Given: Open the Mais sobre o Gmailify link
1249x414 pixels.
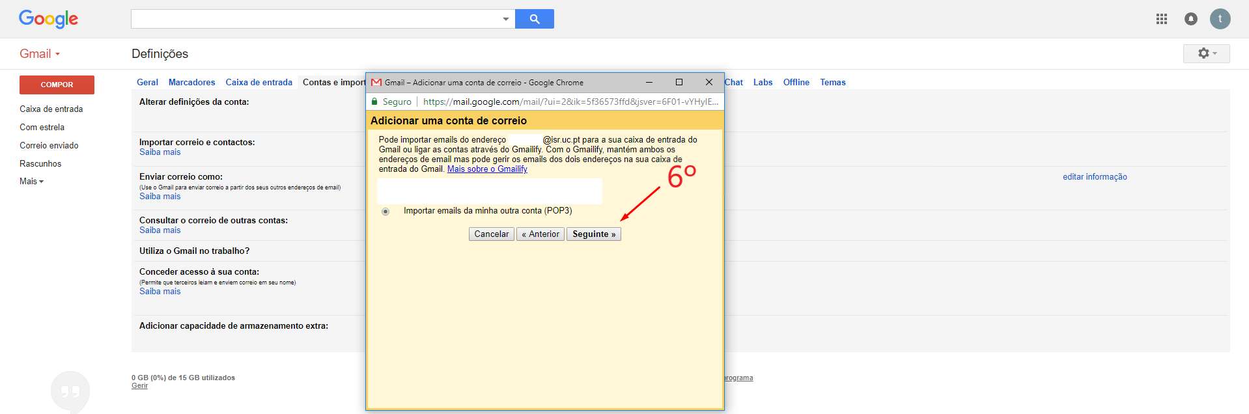Looking at the screenshot, I should click(487, 169).
